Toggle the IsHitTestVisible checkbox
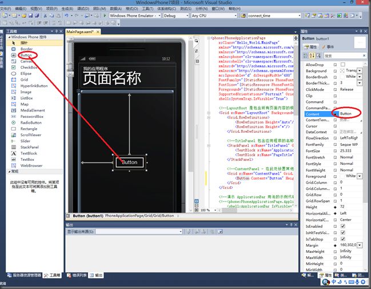 click(342, 232)
